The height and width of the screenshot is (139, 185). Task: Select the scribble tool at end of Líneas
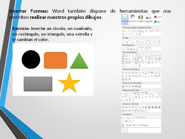click(x=159, y=41)
